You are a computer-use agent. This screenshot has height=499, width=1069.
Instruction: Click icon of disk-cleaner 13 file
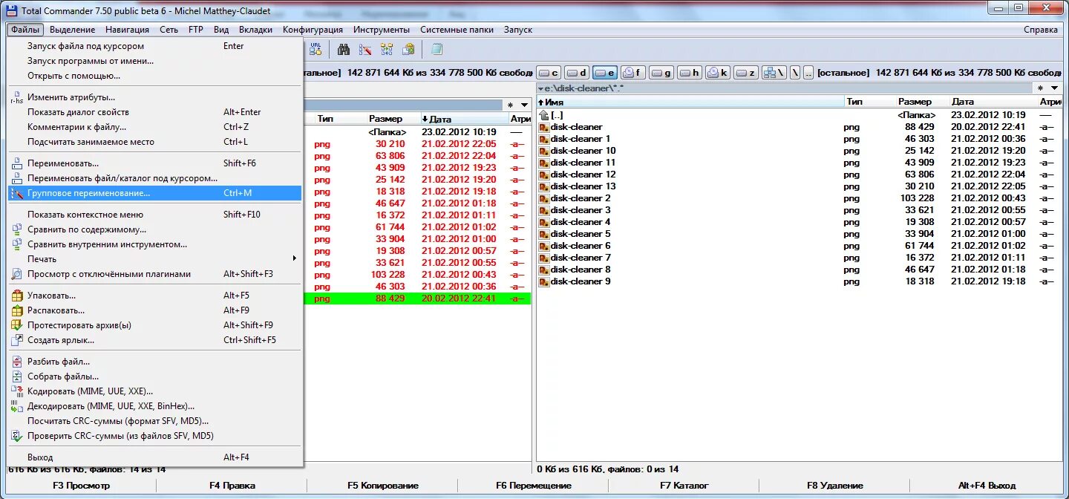point(543,186)
